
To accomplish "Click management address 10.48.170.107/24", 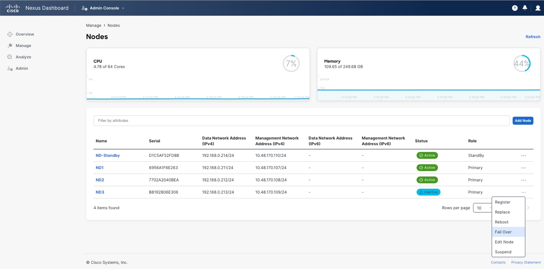I will tap(271, 168).
